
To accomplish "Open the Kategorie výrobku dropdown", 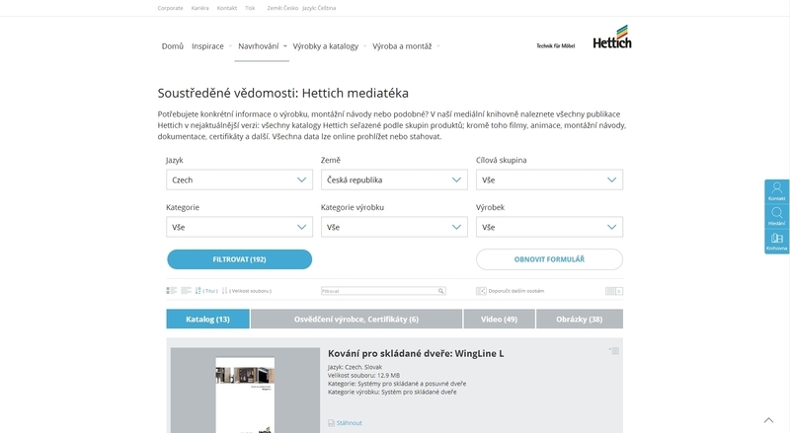I will 394,227.
